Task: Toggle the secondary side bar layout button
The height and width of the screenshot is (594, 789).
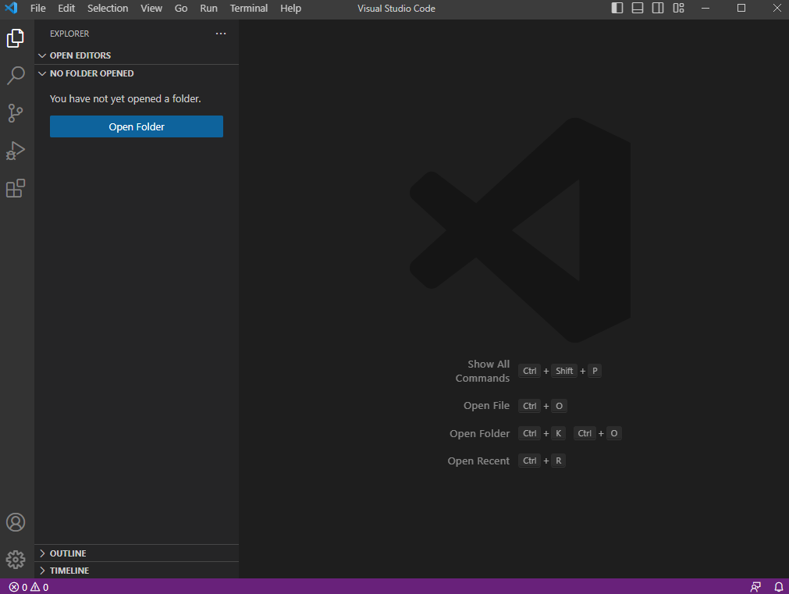Action: pos(658,9)
